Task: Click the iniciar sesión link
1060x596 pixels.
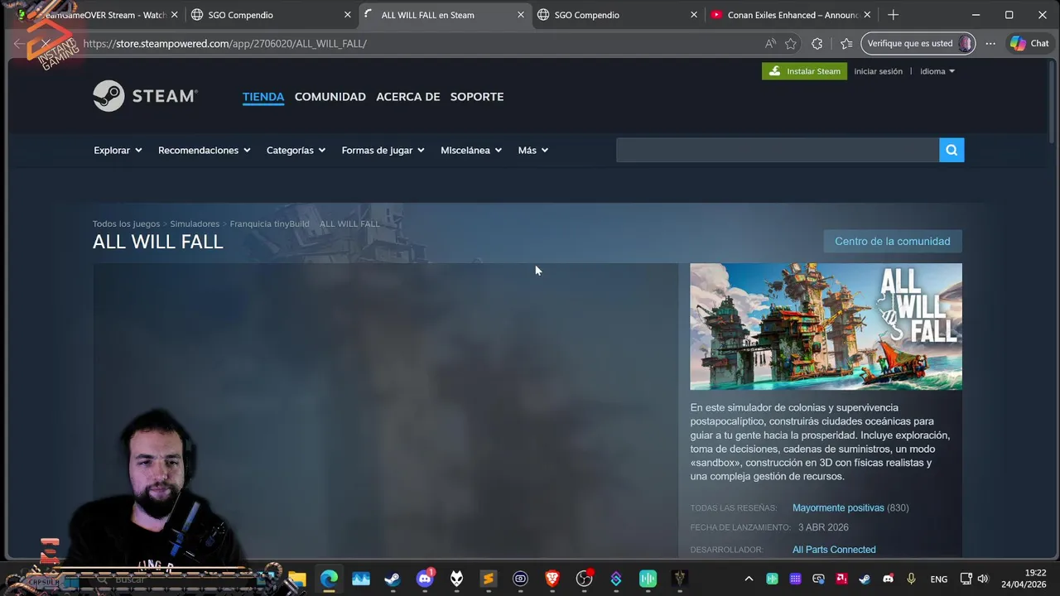Action: [878, 71]
